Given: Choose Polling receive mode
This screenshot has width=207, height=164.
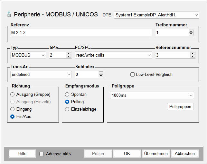Looking at the screenshot, I should [67, 102].
